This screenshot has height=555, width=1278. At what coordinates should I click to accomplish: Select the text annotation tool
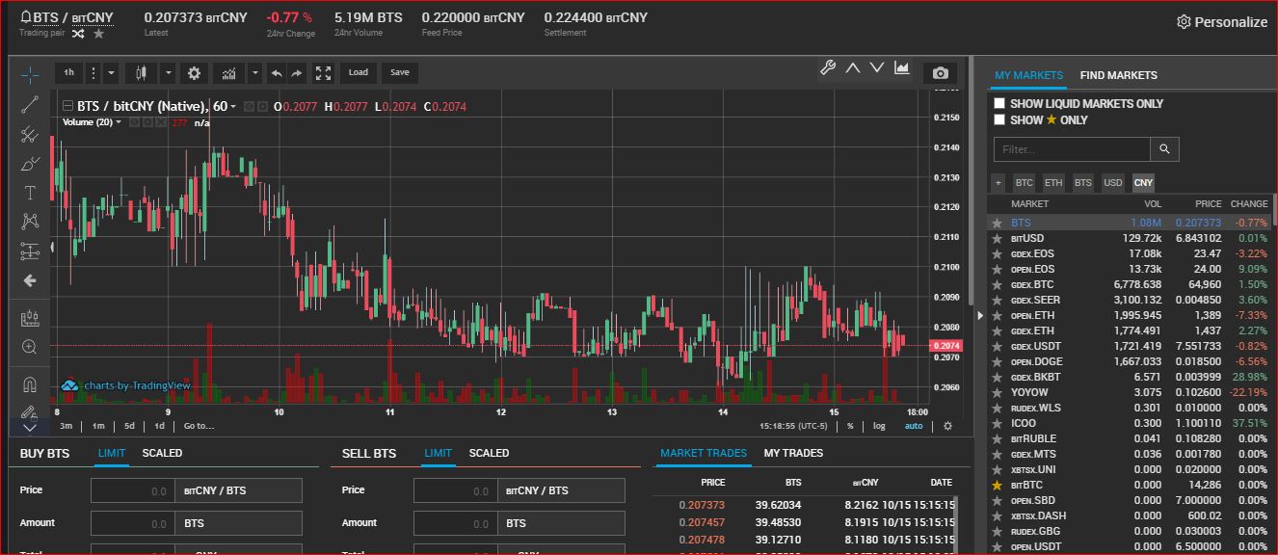[30, 193]
